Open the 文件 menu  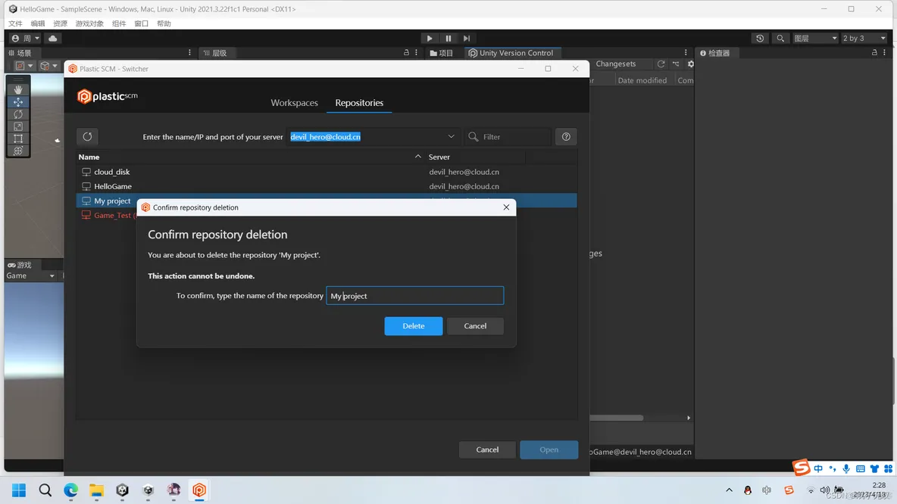pos(15,23)
